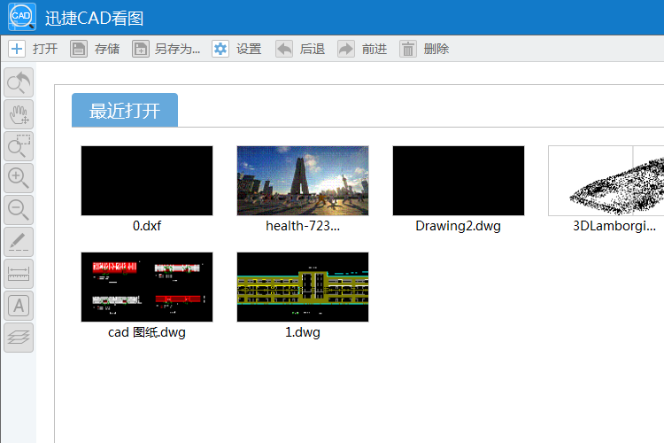The image size is (664, 443).
Task: Click the zoom in magnifier
Action: [x=19, y=178]
